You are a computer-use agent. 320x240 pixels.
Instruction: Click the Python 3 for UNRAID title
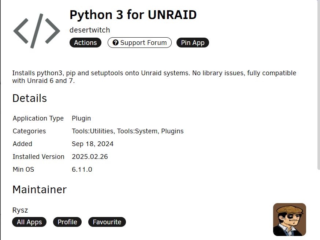pyautogui.click(x=133, y=15)
